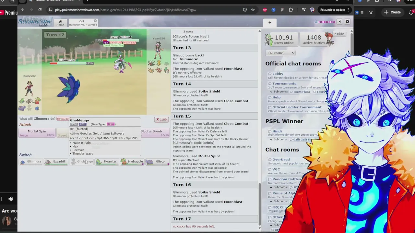Click the active Glimmora switch slot
Screen dimensions: 415x233
click(31, 161)
